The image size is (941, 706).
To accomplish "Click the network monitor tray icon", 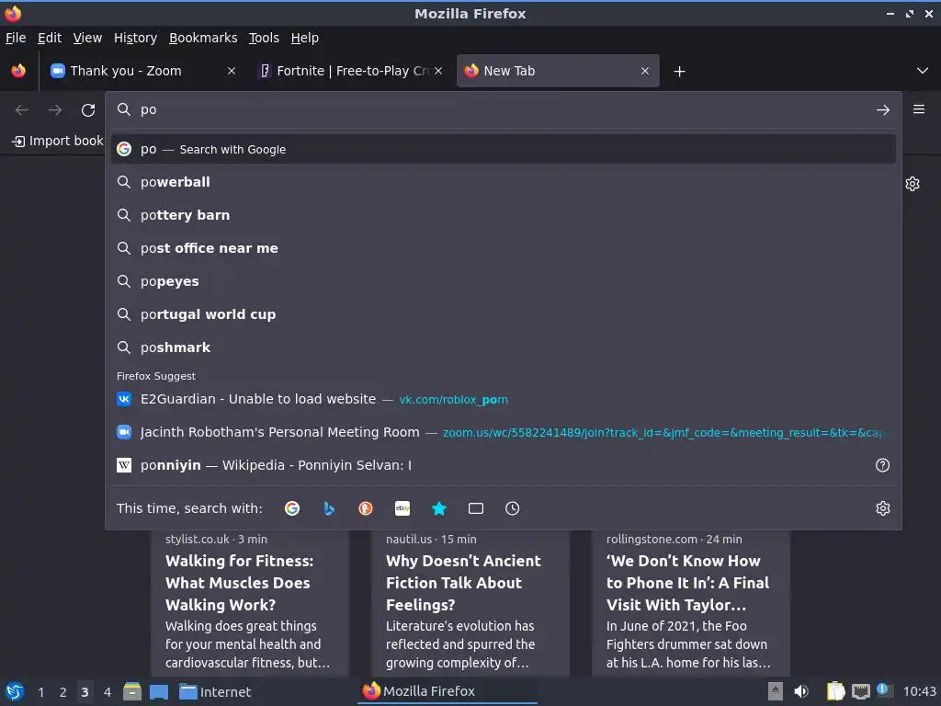I will pos(860,691).
